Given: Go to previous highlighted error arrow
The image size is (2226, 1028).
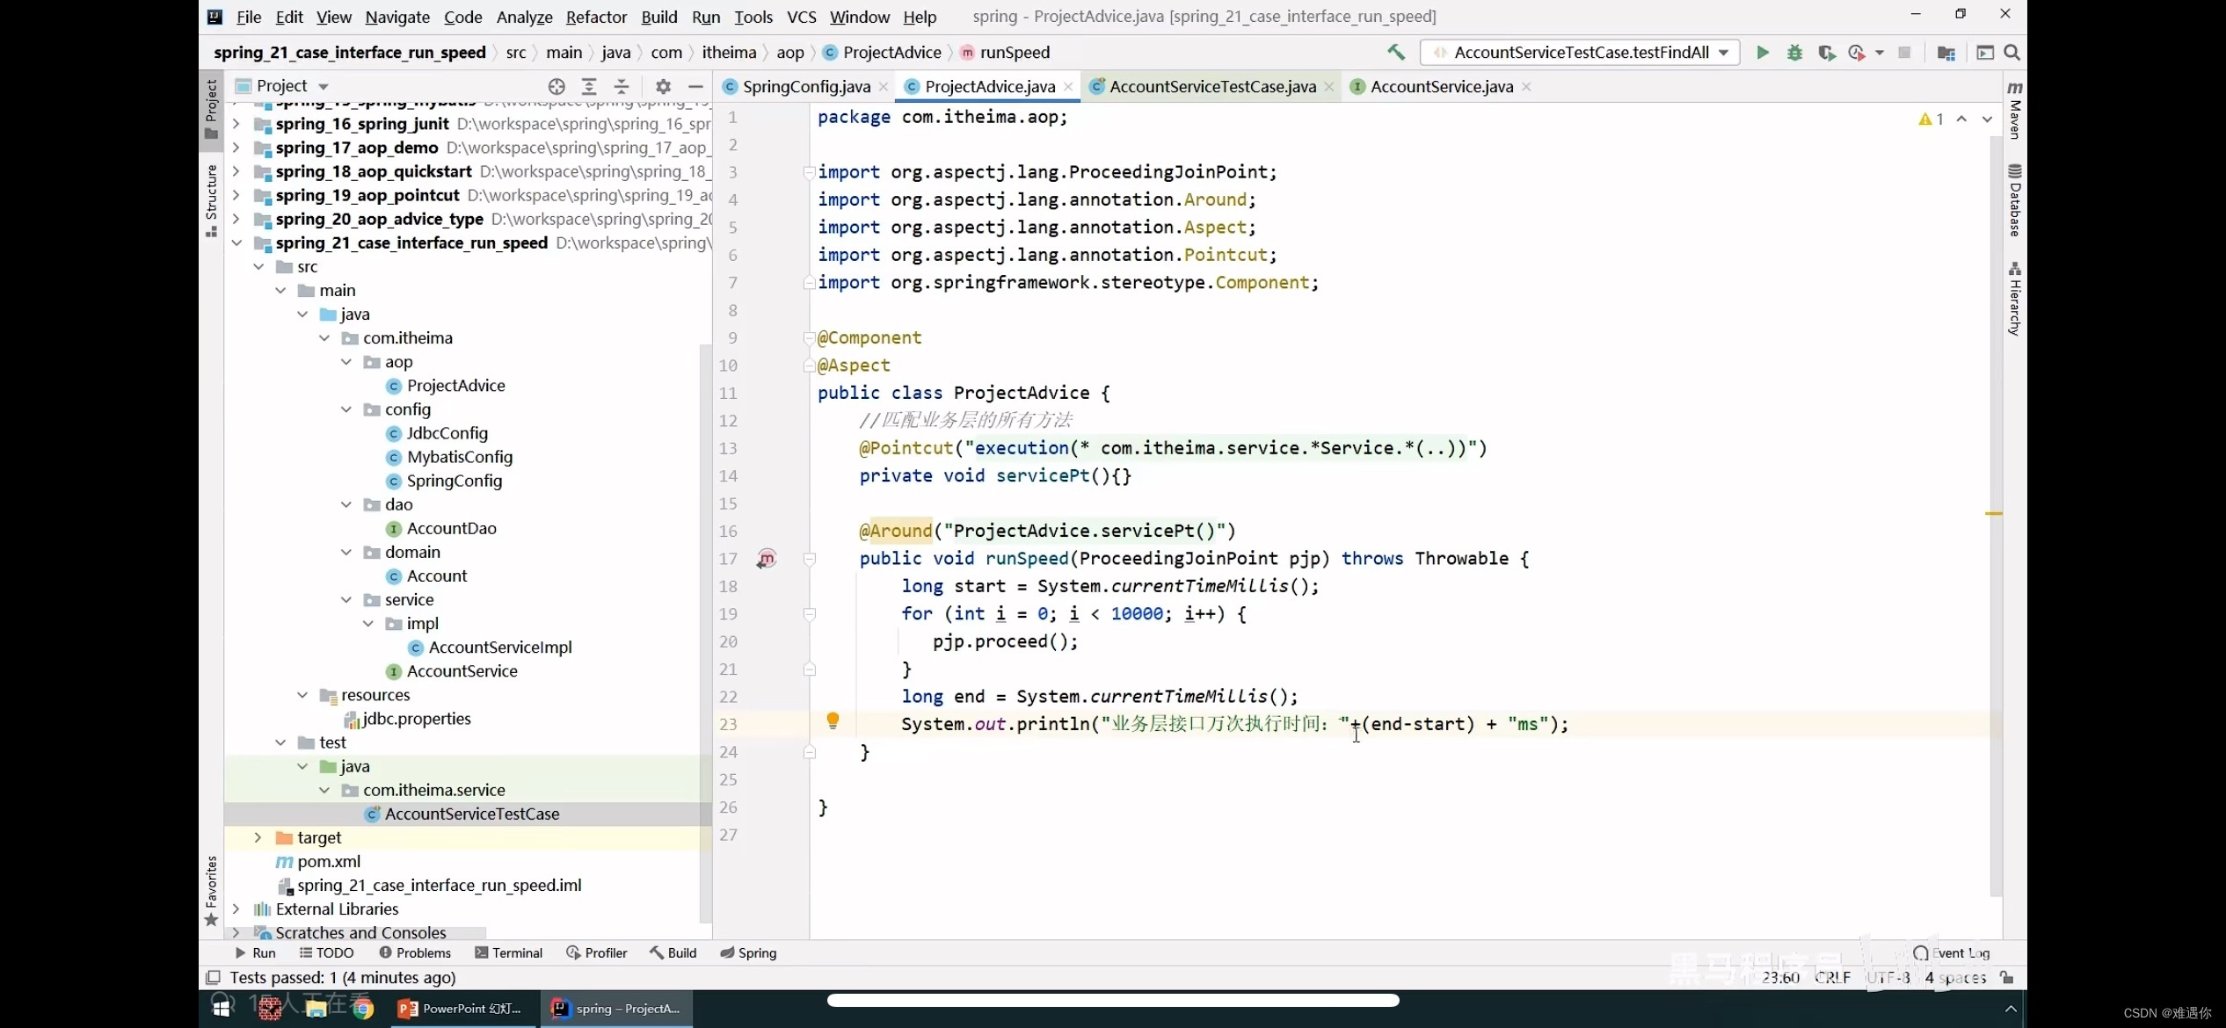Looking at the screenshot, I should (x=1961, y=119).
